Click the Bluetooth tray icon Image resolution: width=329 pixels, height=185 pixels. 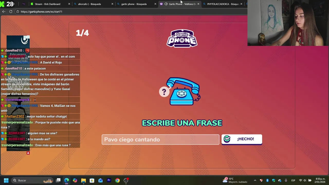point(267,180)
